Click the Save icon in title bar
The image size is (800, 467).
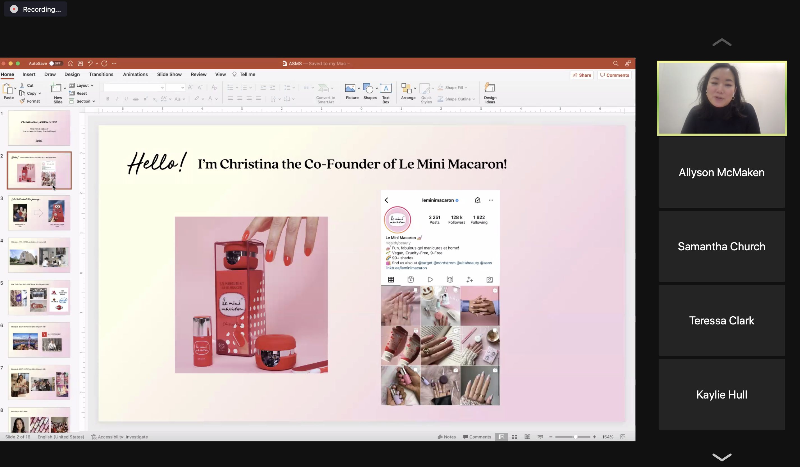point(80,63)
